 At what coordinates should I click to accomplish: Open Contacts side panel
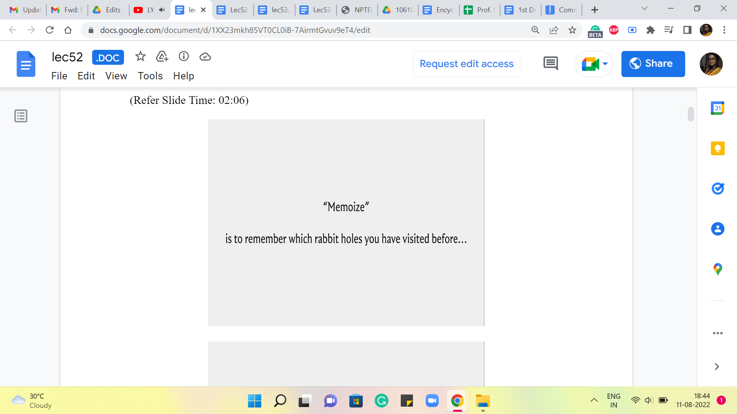(717, 229)
